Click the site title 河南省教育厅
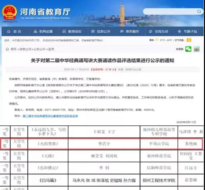 [x=45, y=12]
